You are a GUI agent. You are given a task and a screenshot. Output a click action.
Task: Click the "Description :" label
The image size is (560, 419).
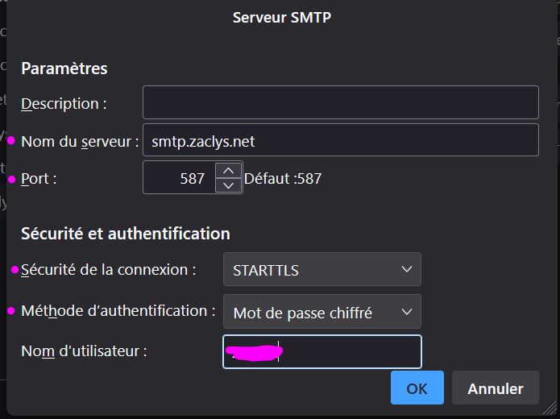(x=64, y=104)
